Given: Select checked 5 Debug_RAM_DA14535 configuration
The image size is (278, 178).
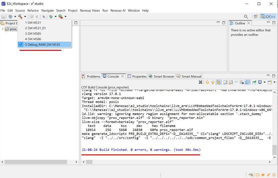Looking at the screenshot, I should (44, 44).
